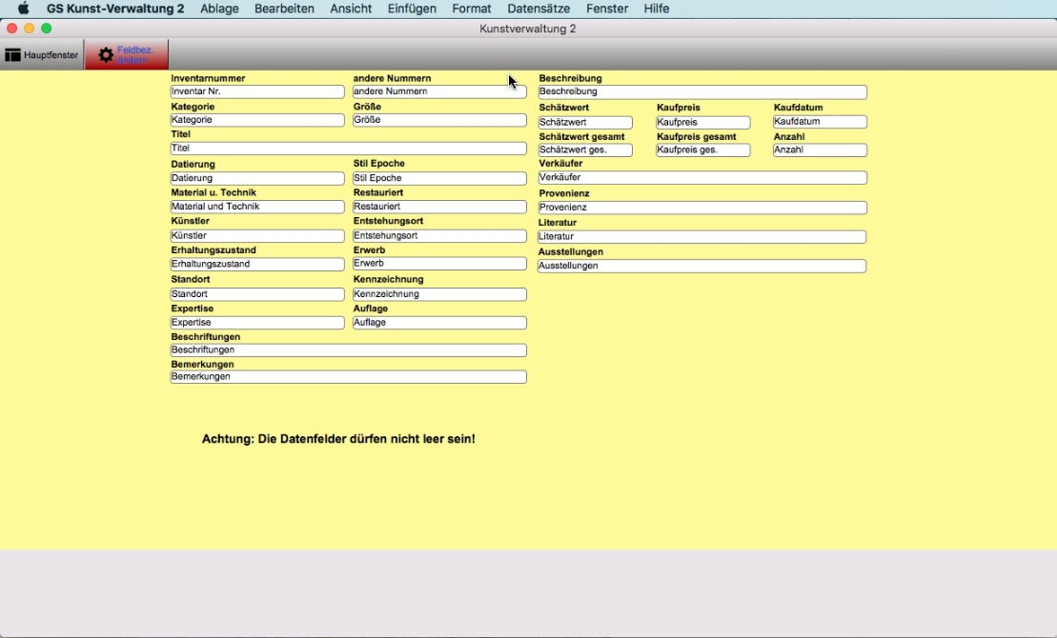
Task: Open the Einfügen menu in menu bar
Action: [412, 9]
